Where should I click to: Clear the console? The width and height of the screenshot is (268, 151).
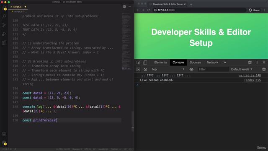pos(145,69)
